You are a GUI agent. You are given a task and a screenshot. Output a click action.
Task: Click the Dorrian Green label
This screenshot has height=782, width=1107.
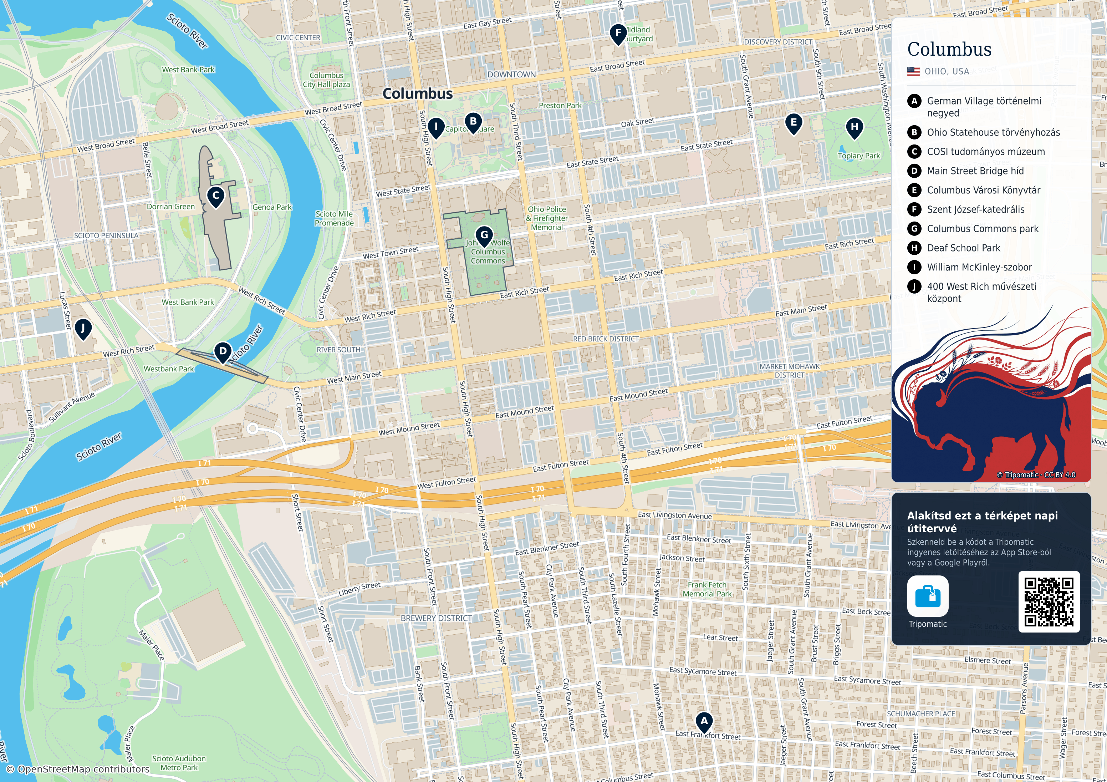coord(171,207)
